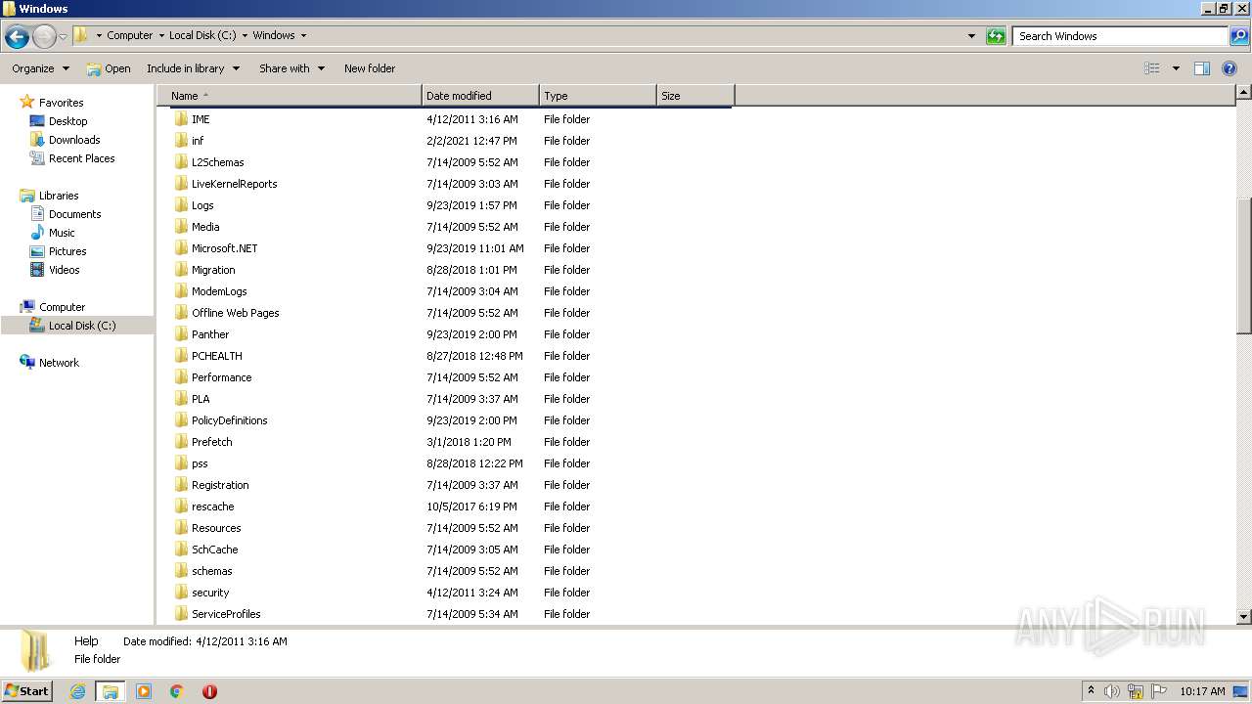
Task: Sort by the Name column header
Action: point(290,96)
